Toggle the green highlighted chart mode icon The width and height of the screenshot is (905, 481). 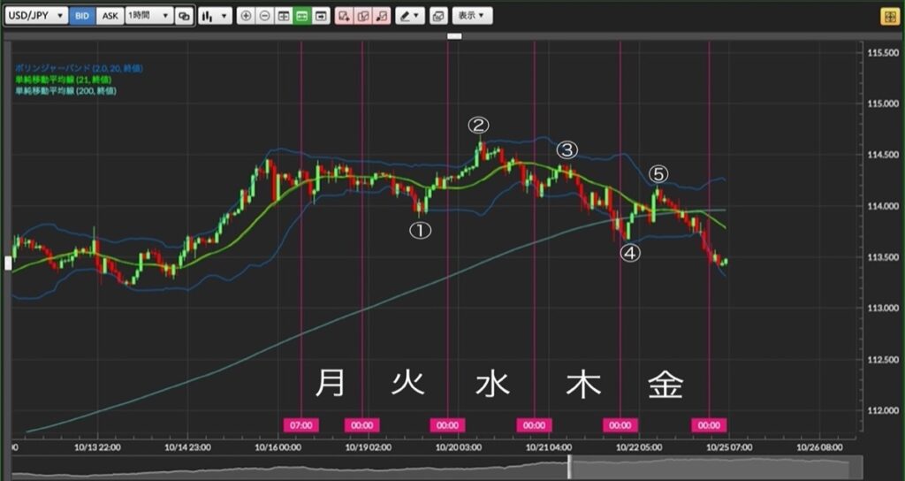coord(302,16)
